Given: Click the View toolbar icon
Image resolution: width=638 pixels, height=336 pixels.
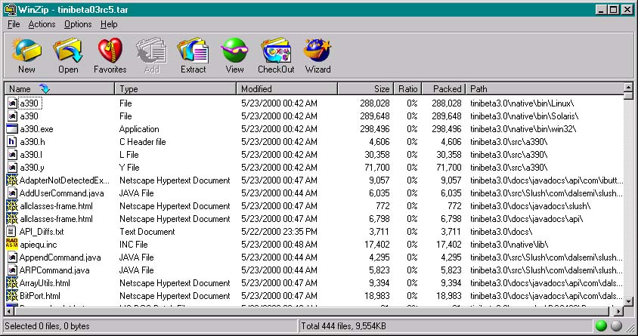Looking at the screenshot, I should point(234,54).
